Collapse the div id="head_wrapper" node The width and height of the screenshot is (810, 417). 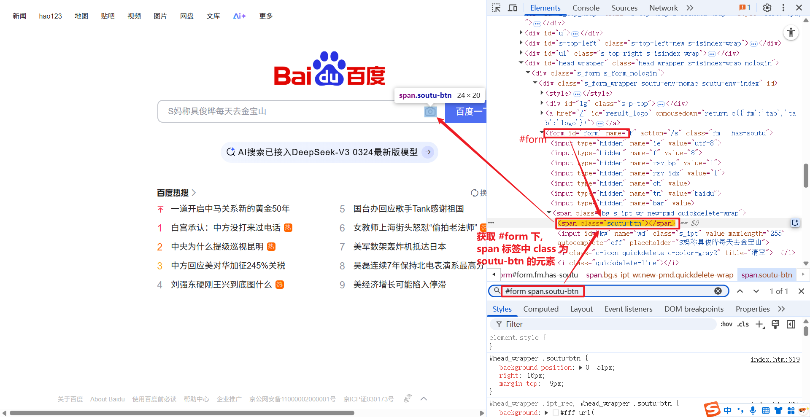tap(521, 63)
